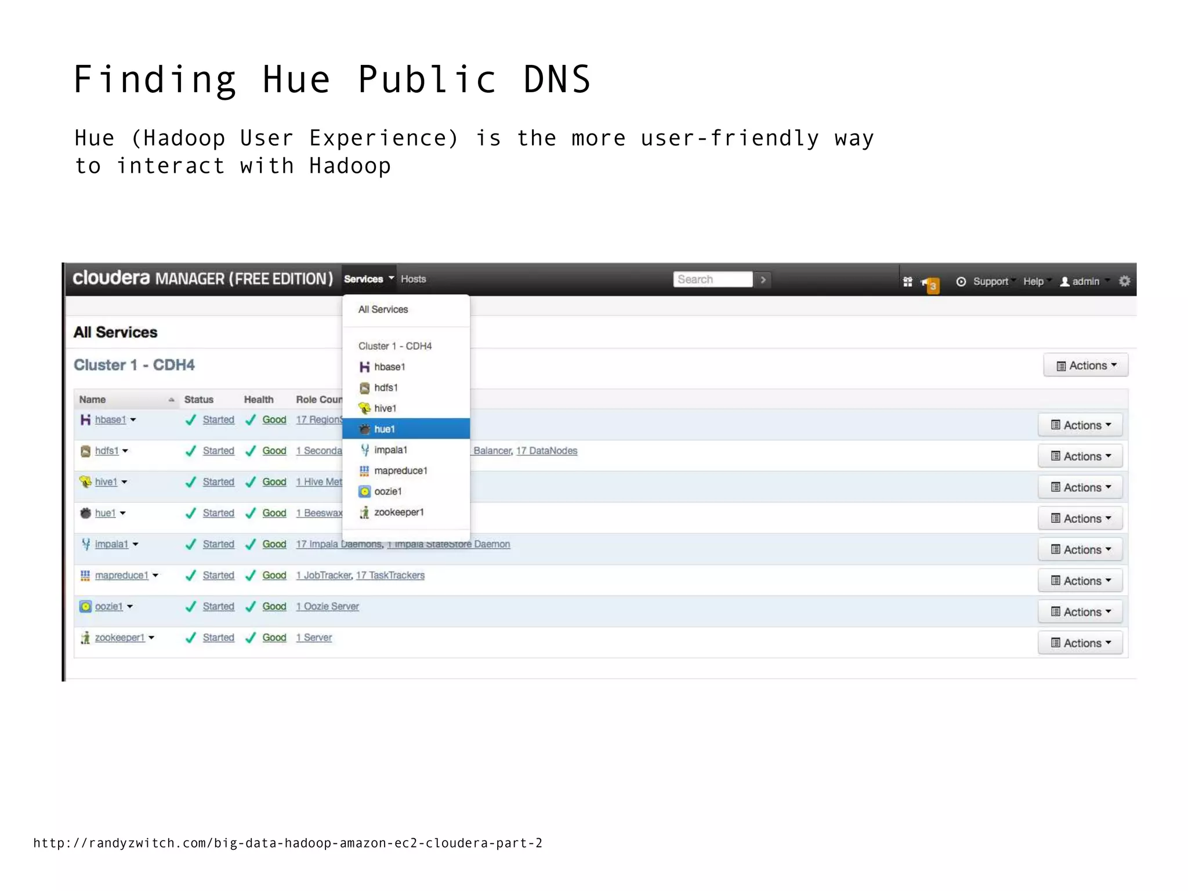The image size is (1188, 891).
Task: Open the Hosts tab in header
Action: pos(413,279)
